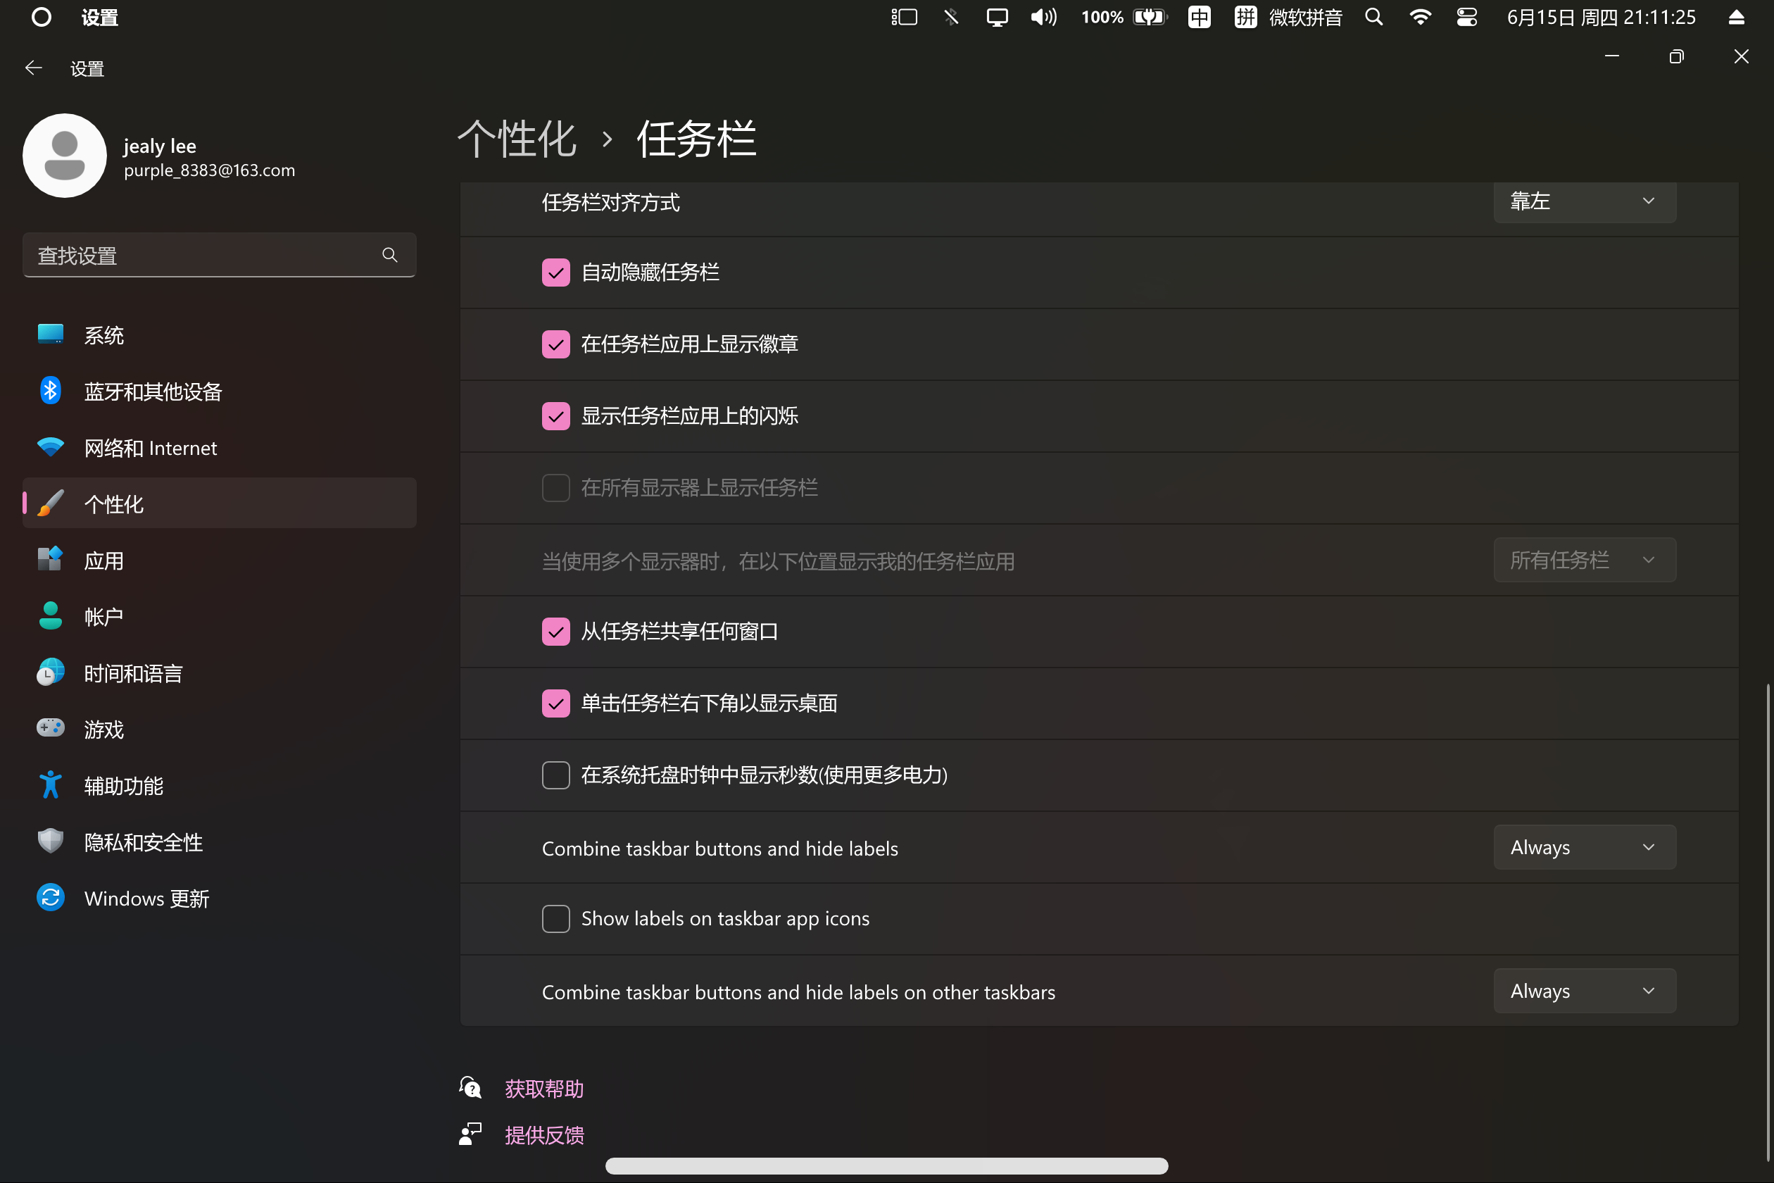Image resolution: width=1774 pixels, height=1183 pixels.
Task: Select 个性化 in the sidebar
Action: coord(220,503)
